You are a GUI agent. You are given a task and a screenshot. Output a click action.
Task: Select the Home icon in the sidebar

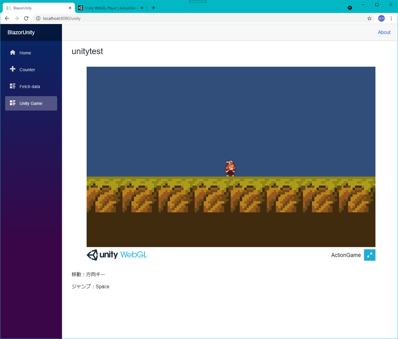point(13,52)
